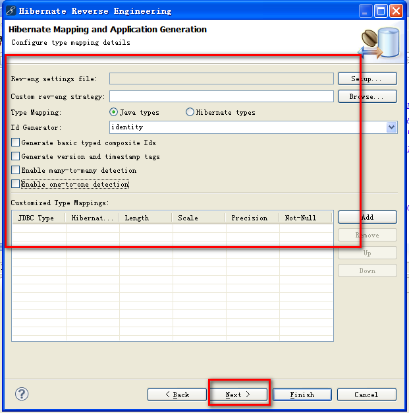The height and width of the screenshot is (413, 409).
Task: Click Finish to complete reverse engineering
Action: pyautogui.click(x=302, y=395)
